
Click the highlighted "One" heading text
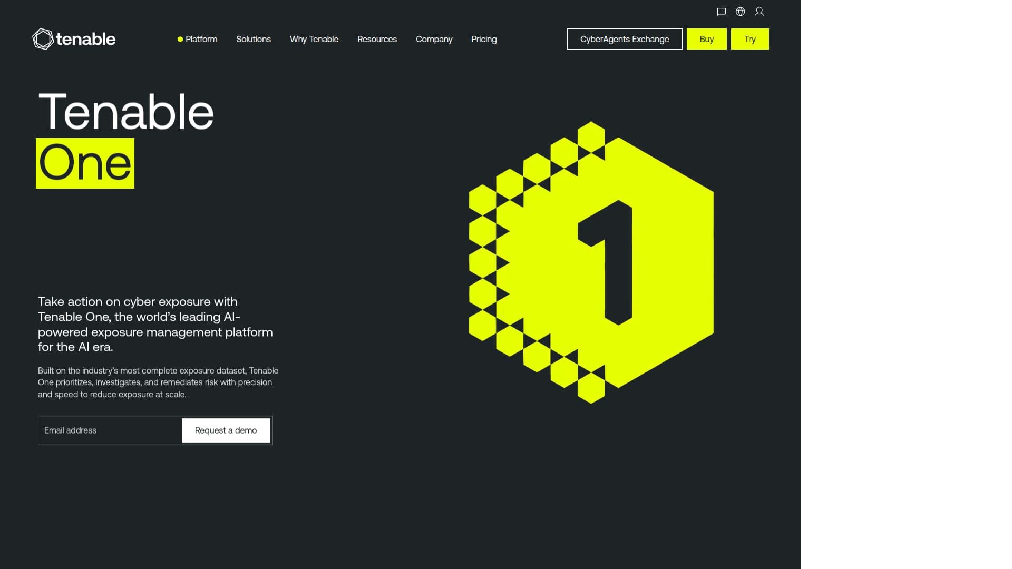[x=85, y=163]
